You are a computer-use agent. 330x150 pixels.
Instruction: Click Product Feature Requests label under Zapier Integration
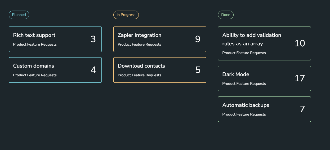pyautogui.click(x=139, y=45)
